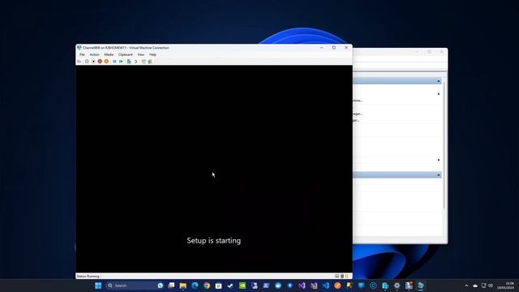
Task: Turn off the virtual machine using toolbar
Action: (93, 62)
